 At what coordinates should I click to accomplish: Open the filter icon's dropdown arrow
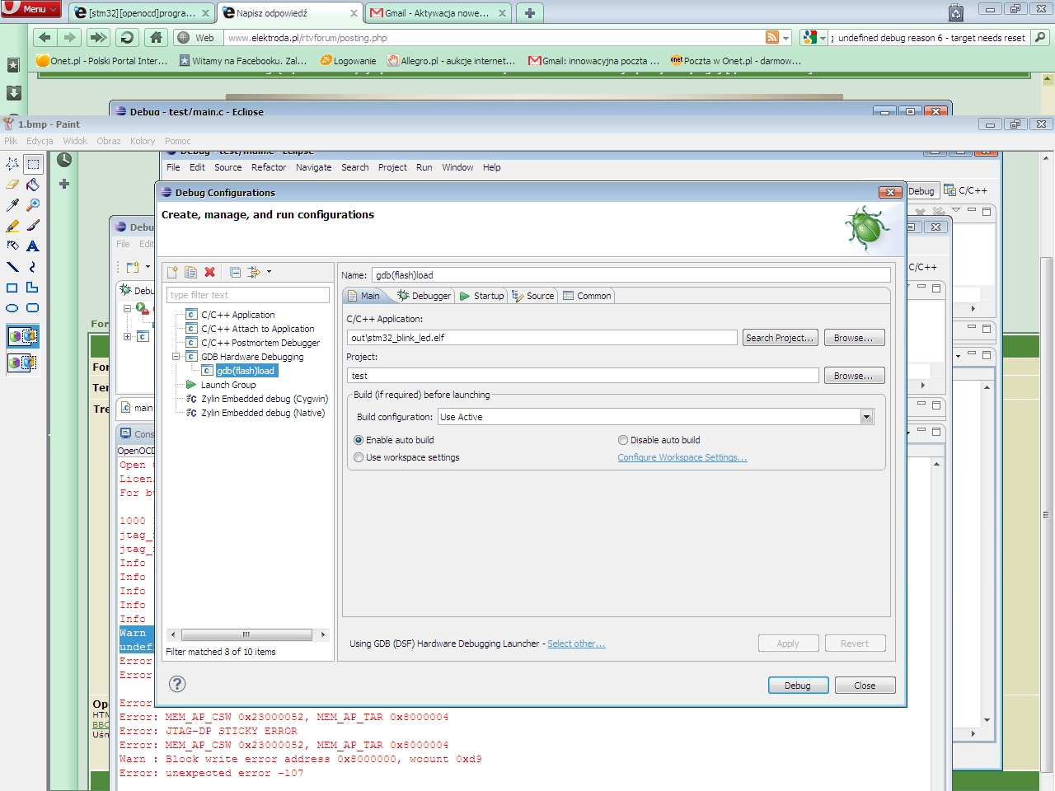pyautogui.click(x=269, y=273)
